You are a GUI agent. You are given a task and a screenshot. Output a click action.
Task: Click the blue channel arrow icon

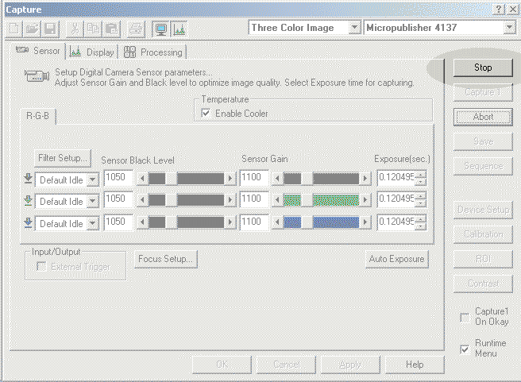pos(29,223)
